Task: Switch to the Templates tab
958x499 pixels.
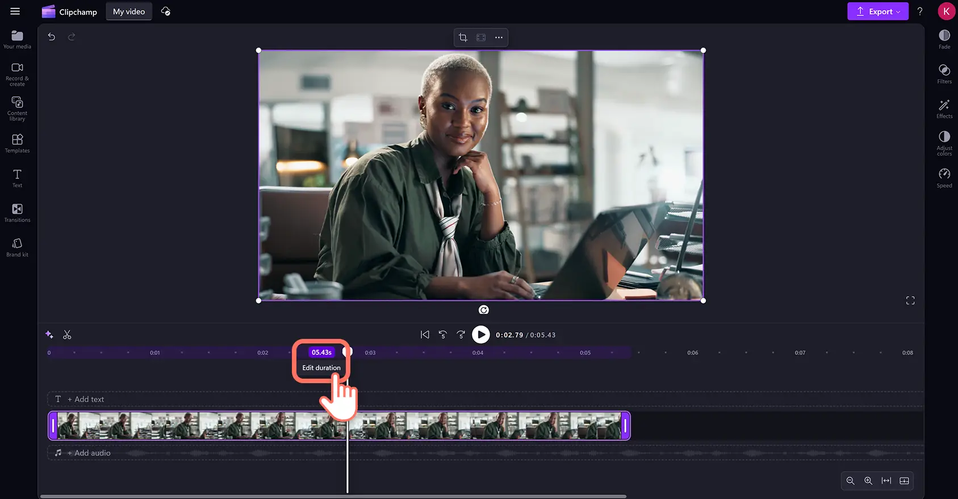Action: pos(17,143)
